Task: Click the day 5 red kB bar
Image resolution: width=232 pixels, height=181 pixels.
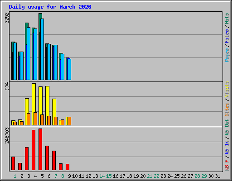Action: point(40,149)
